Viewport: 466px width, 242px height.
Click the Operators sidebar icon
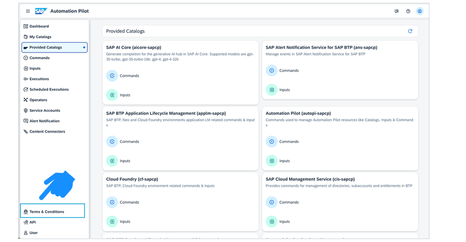pos(26,100)
